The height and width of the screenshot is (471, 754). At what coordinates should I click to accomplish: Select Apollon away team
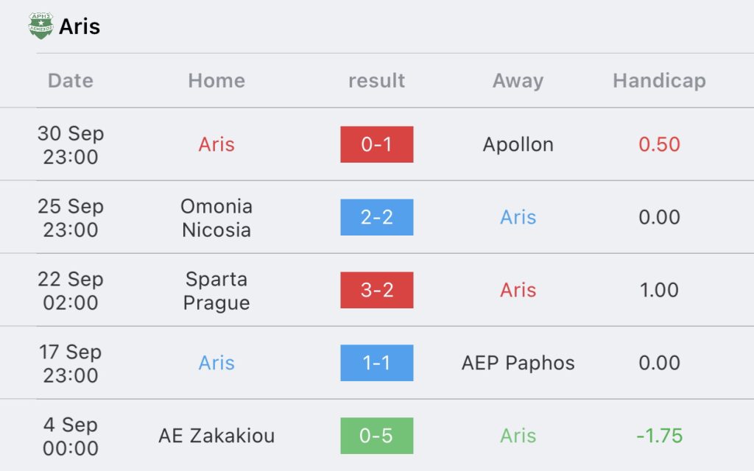point(518,144)
